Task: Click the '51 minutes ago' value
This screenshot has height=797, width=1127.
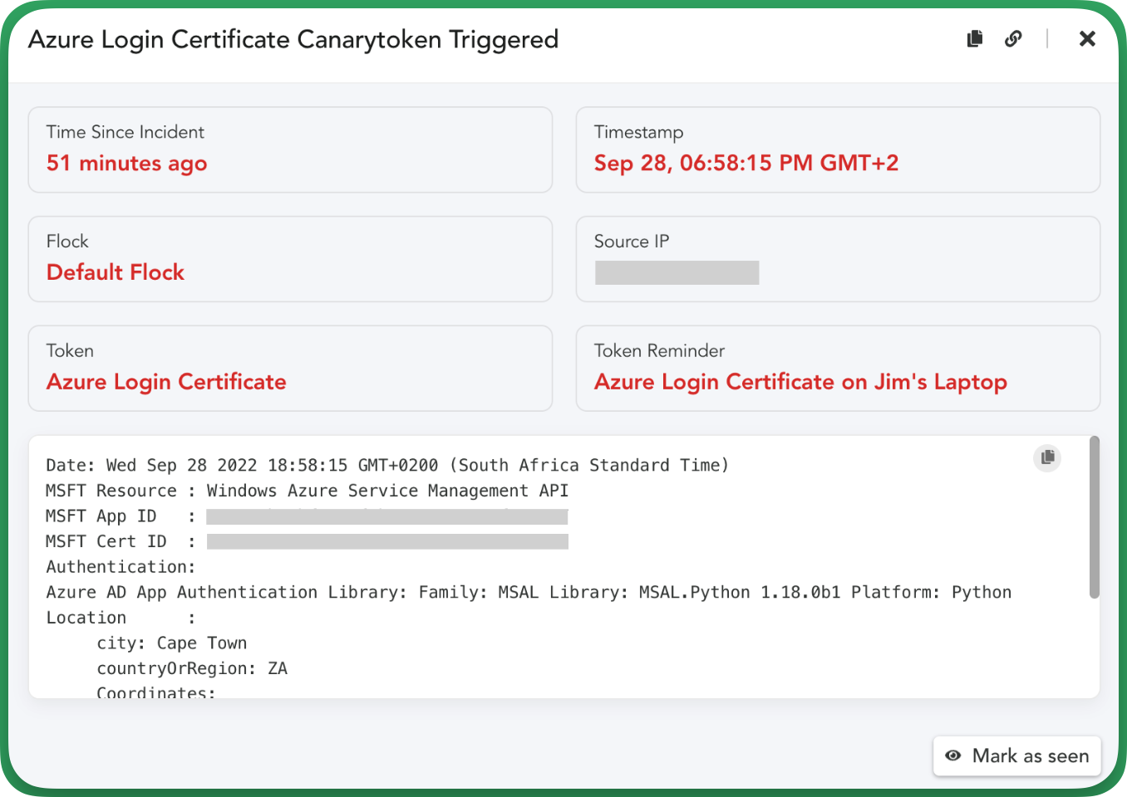Action: 126,164
